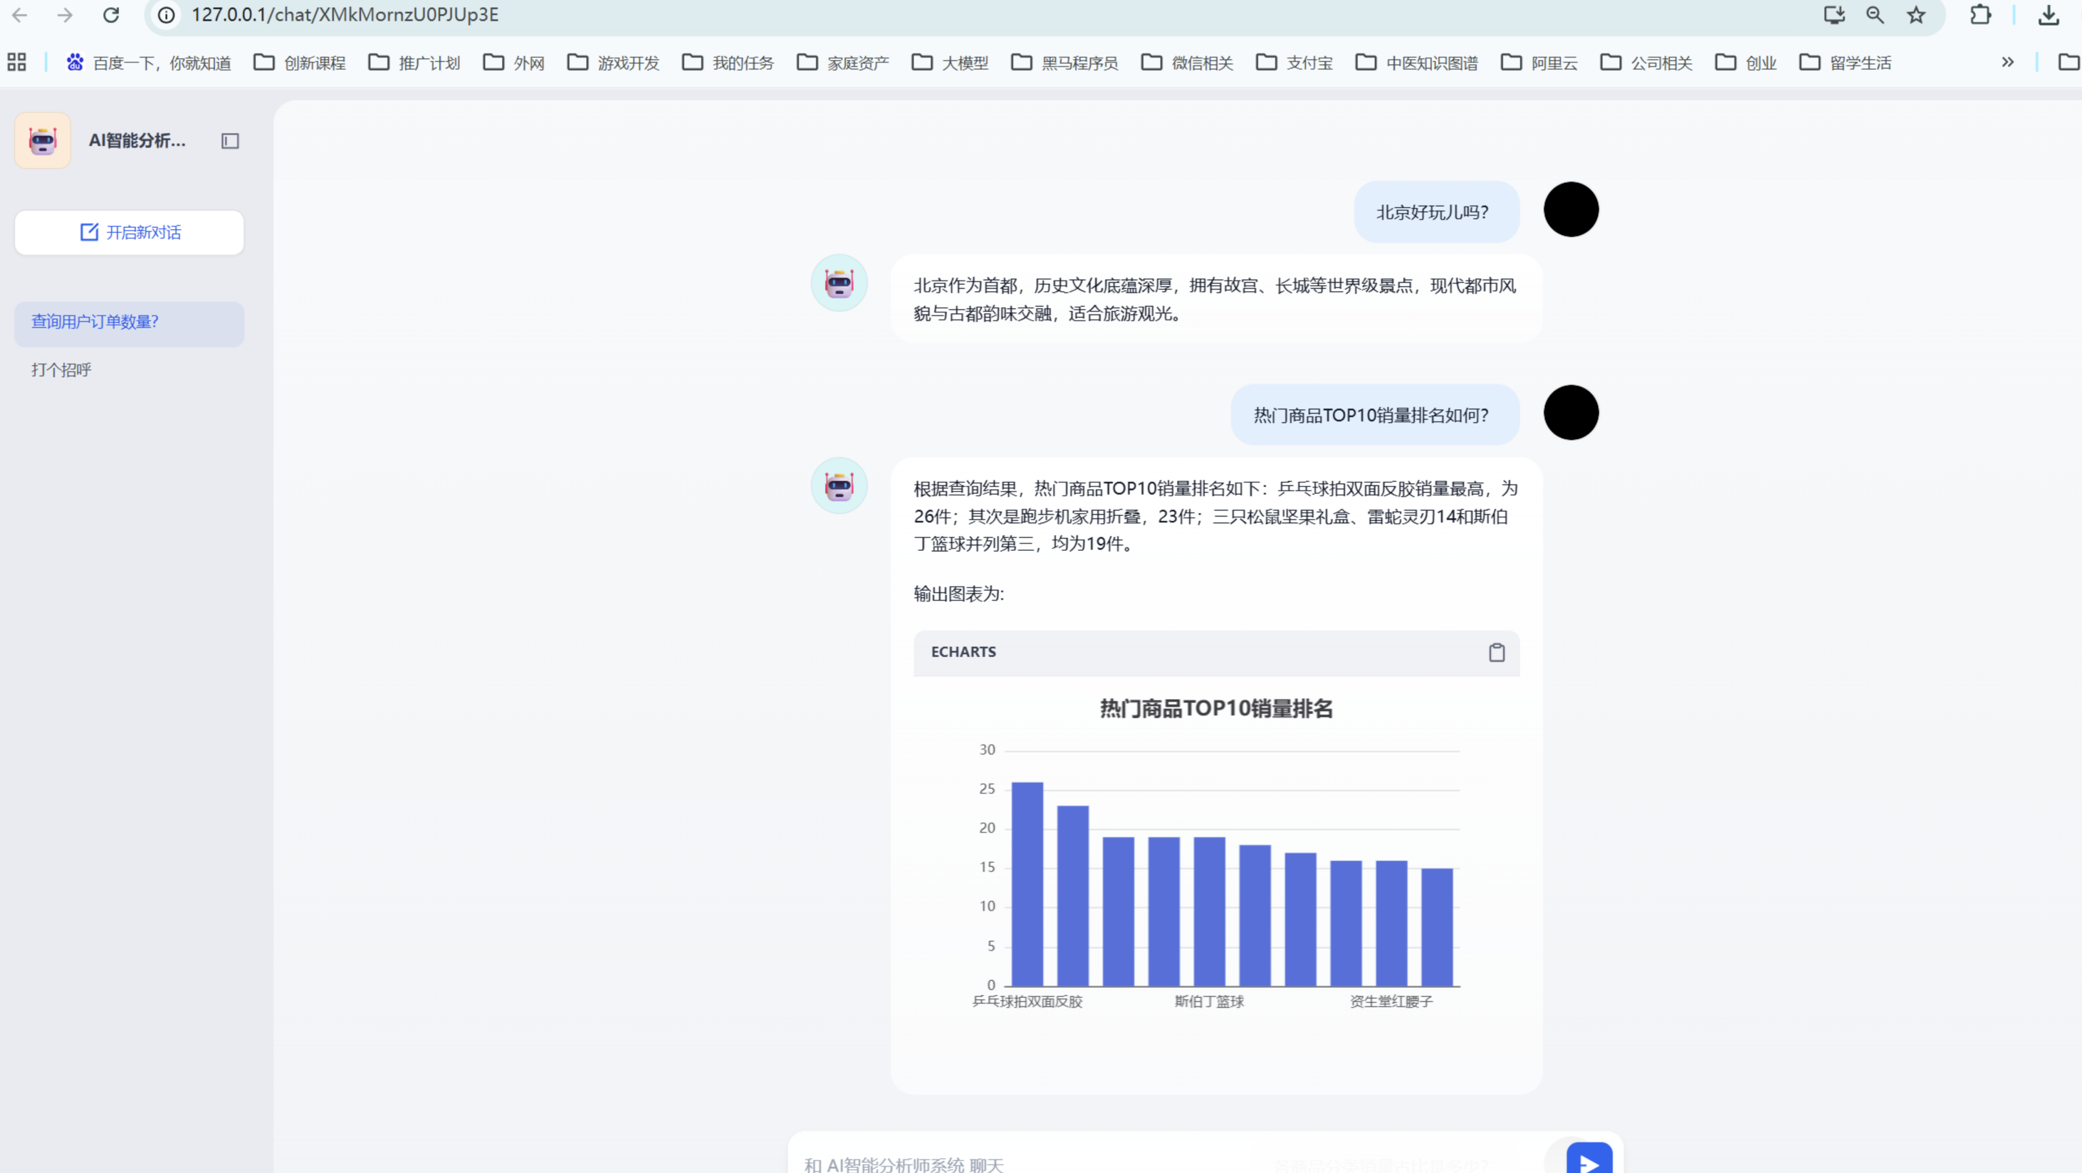Open the apps grid in bookmarks bar
The image size is (2082, 1173).
pos(17,62)
